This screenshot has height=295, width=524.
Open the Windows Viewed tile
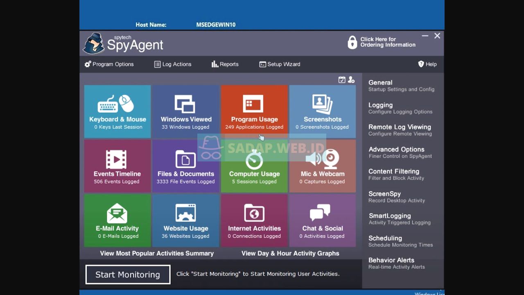coord(186,111)
